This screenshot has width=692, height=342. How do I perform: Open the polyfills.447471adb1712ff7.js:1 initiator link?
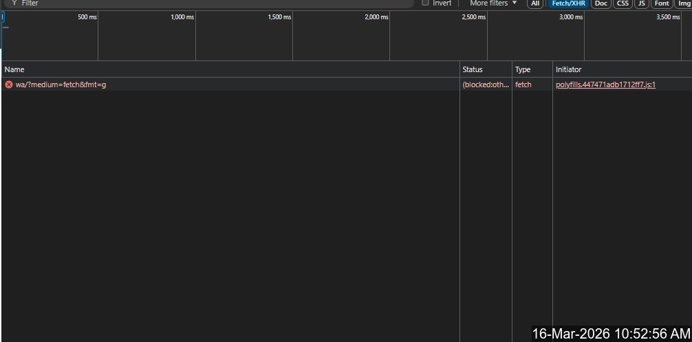coord(605,84)
